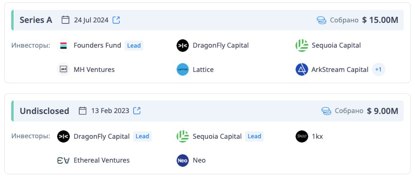Click the Series A calendar icon

tap(66, 20)
